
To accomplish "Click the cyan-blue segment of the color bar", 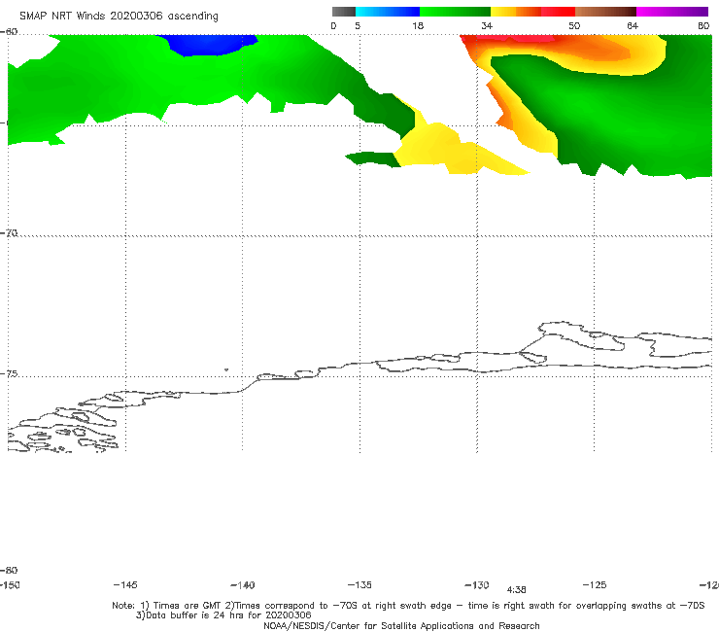I will pos(388,12).
